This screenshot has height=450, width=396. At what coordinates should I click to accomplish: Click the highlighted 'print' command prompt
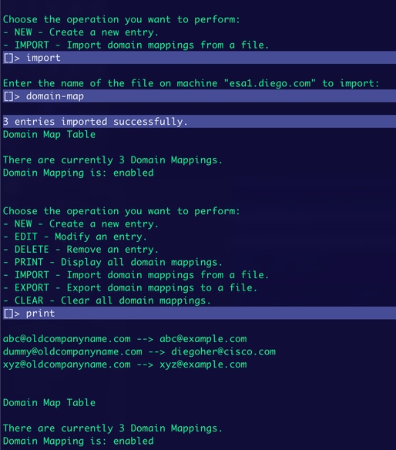[x=200, y=313]
